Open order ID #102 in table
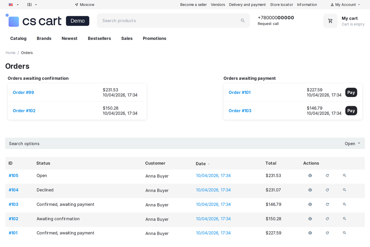Viewport: 370px width, 247px height. [x=14, y=219]
